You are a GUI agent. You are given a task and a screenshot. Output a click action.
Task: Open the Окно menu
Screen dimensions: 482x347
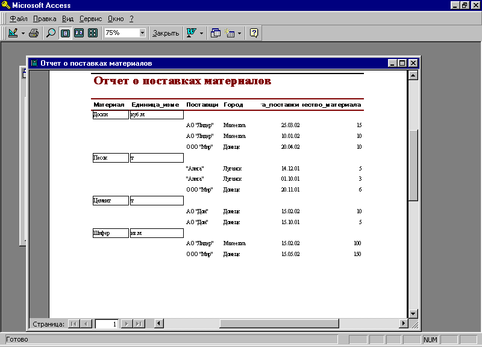tap(116, 19)
